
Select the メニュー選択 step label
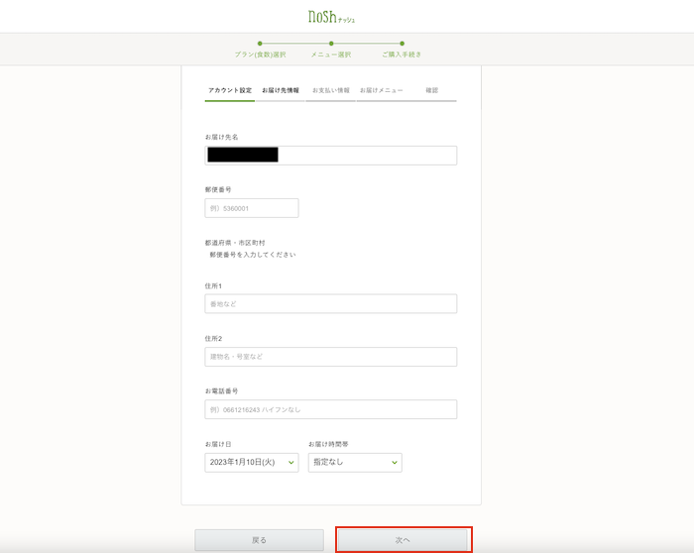pyautogui.click(x=331, y=55)
